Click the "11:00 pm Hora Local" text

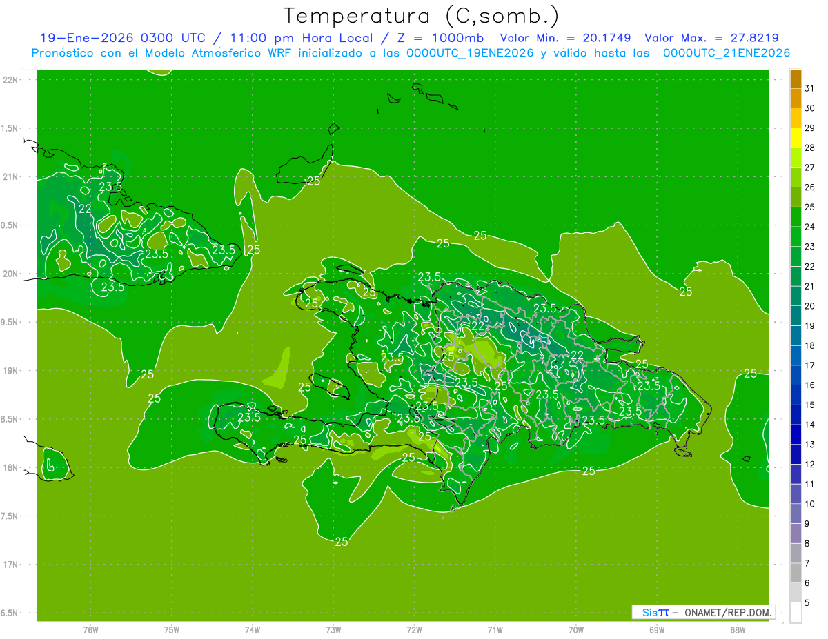(x=299, y=39)
